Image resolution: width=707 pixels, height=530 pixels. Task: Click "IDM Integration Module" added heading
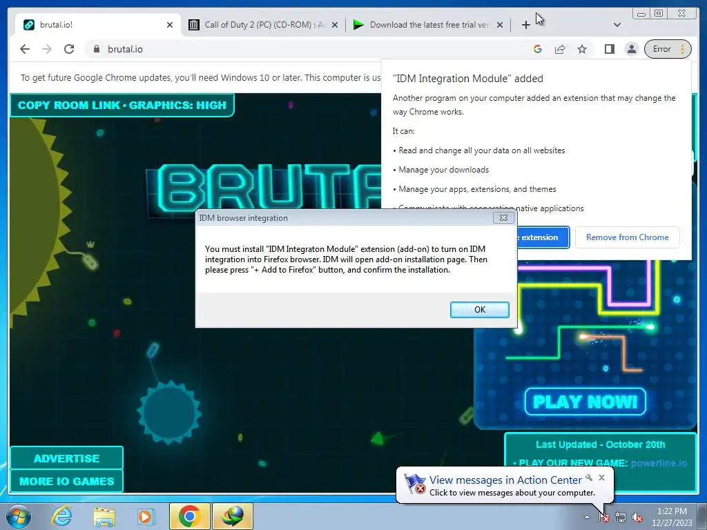[x=467, y=79]
